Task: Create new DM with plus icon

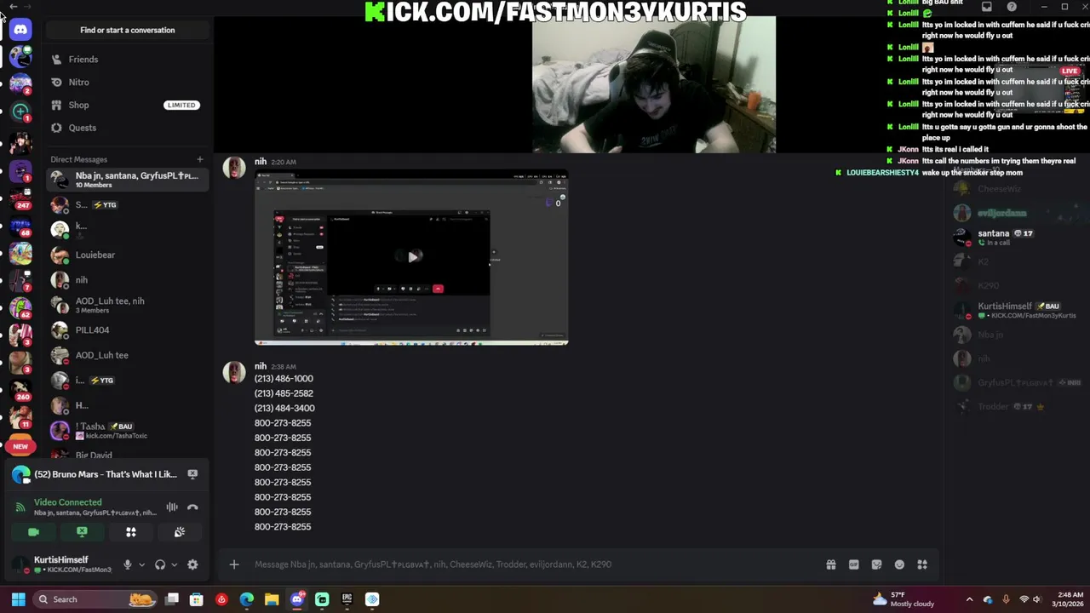Action: coord(200,159)
